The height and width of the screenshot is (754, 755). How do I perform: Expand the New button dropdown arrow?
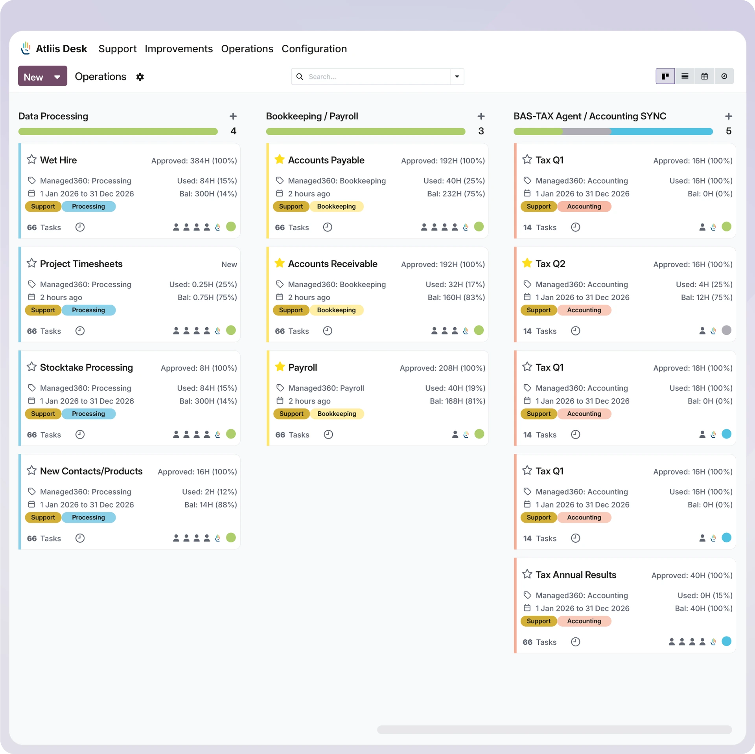57,77
